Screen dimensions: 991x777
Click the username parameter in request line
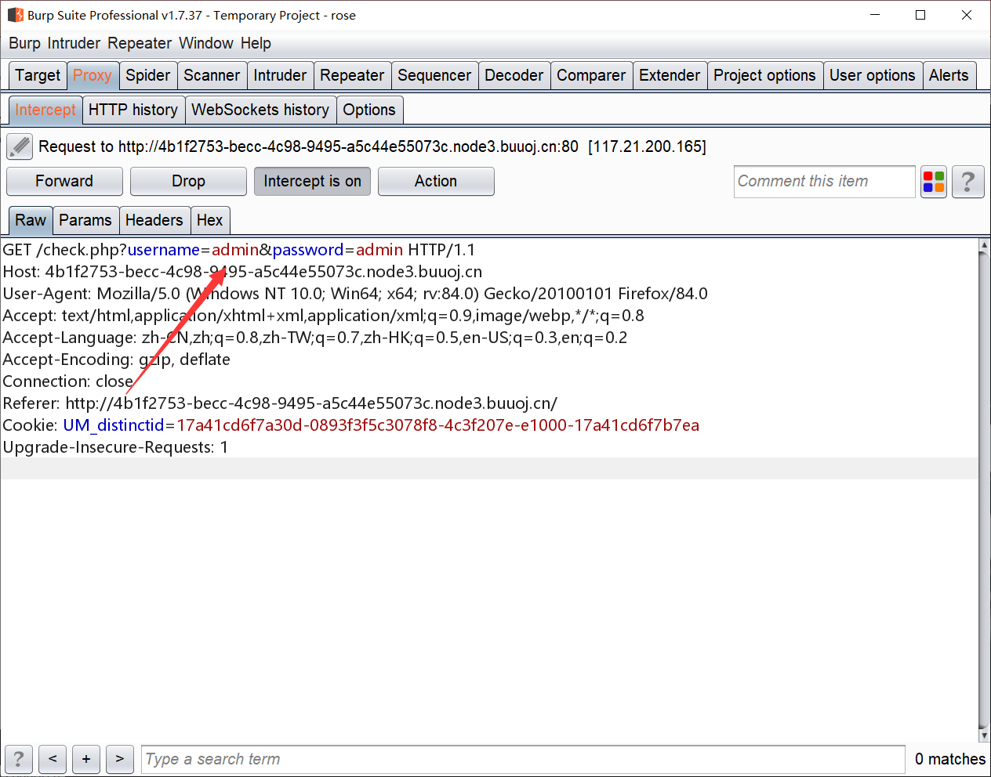(x=164, y=250)
